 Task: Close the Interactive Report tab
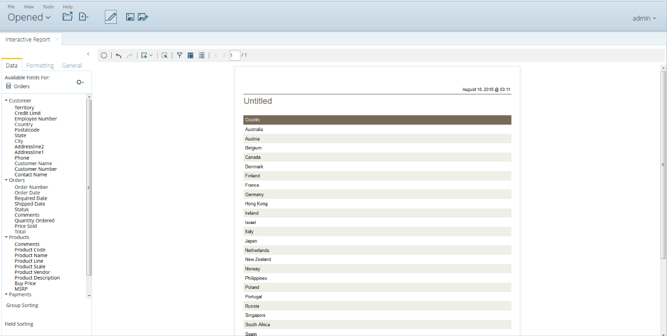[x=57, y=39]
